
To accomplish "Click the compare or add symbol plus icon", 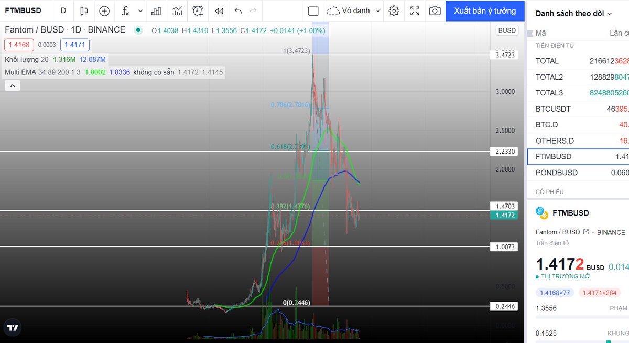I will [x=104, y=10].
